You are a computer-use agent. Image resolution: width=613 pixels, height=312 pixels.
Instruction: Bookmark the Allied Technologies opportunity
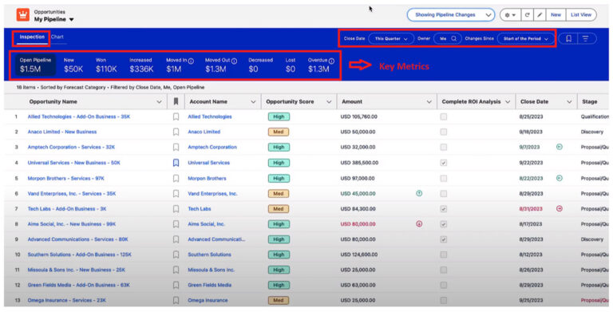tap(176, 117)
